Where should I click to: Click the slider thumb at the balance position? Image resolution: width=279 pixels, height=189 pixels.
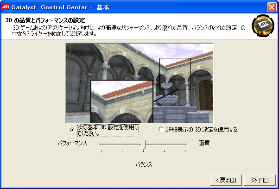[x=144, y=145]
